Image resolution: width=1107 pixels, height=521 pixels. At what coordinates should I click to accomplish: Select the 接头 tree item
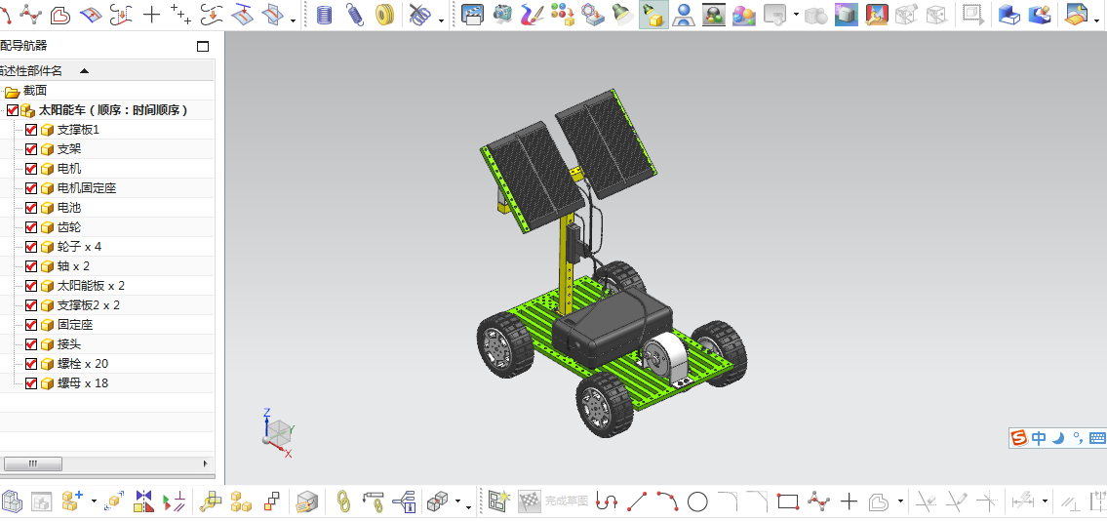[x=69, y=344]
